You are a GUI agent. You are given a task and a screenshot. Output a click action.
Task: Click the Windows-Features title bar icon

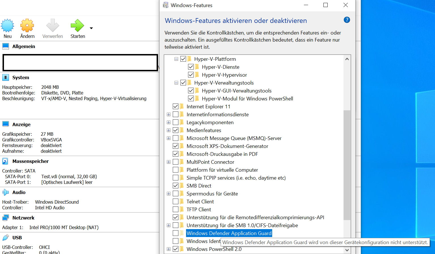click(x=166, y=5)
